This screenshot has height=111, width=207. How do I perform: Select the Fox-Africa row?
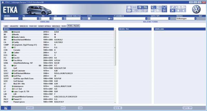(x=58, y=60)
